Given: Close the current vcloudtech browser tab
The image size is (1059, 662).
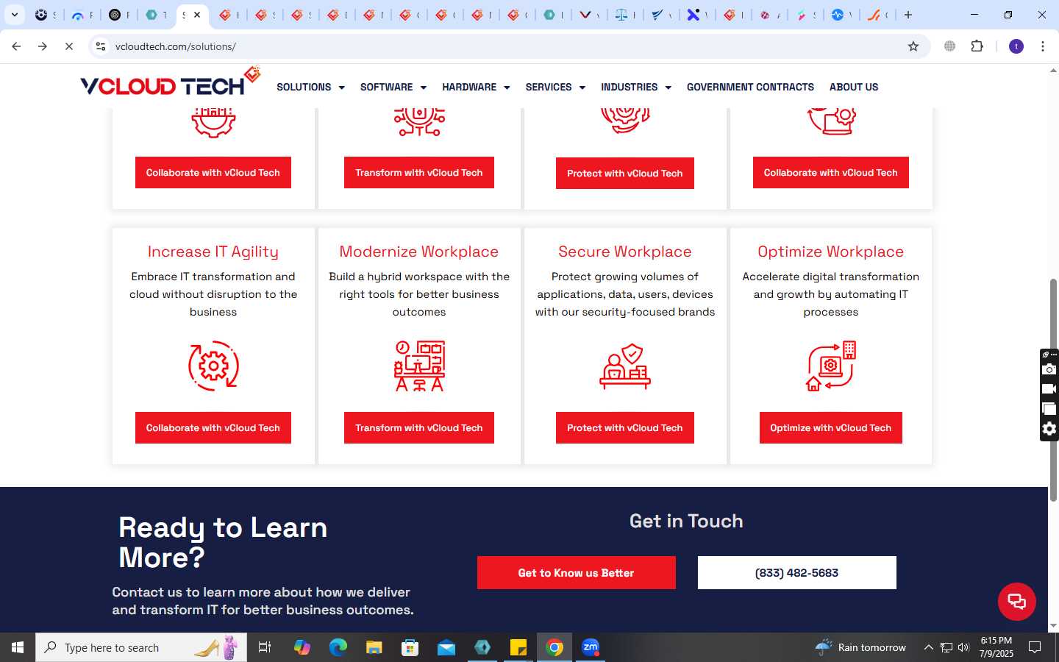Looking at the screenshot, I should 197,15.
